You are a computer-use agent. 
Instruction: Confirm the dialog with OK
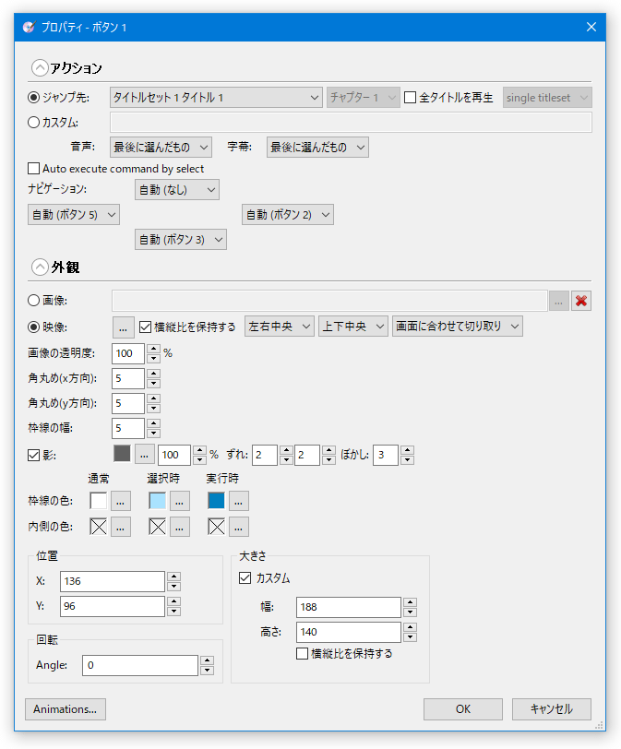tap(463, 709)
